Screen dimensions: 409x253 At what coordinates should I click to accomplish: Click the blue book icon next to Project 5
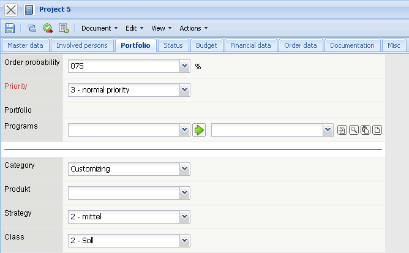(29, 10)
